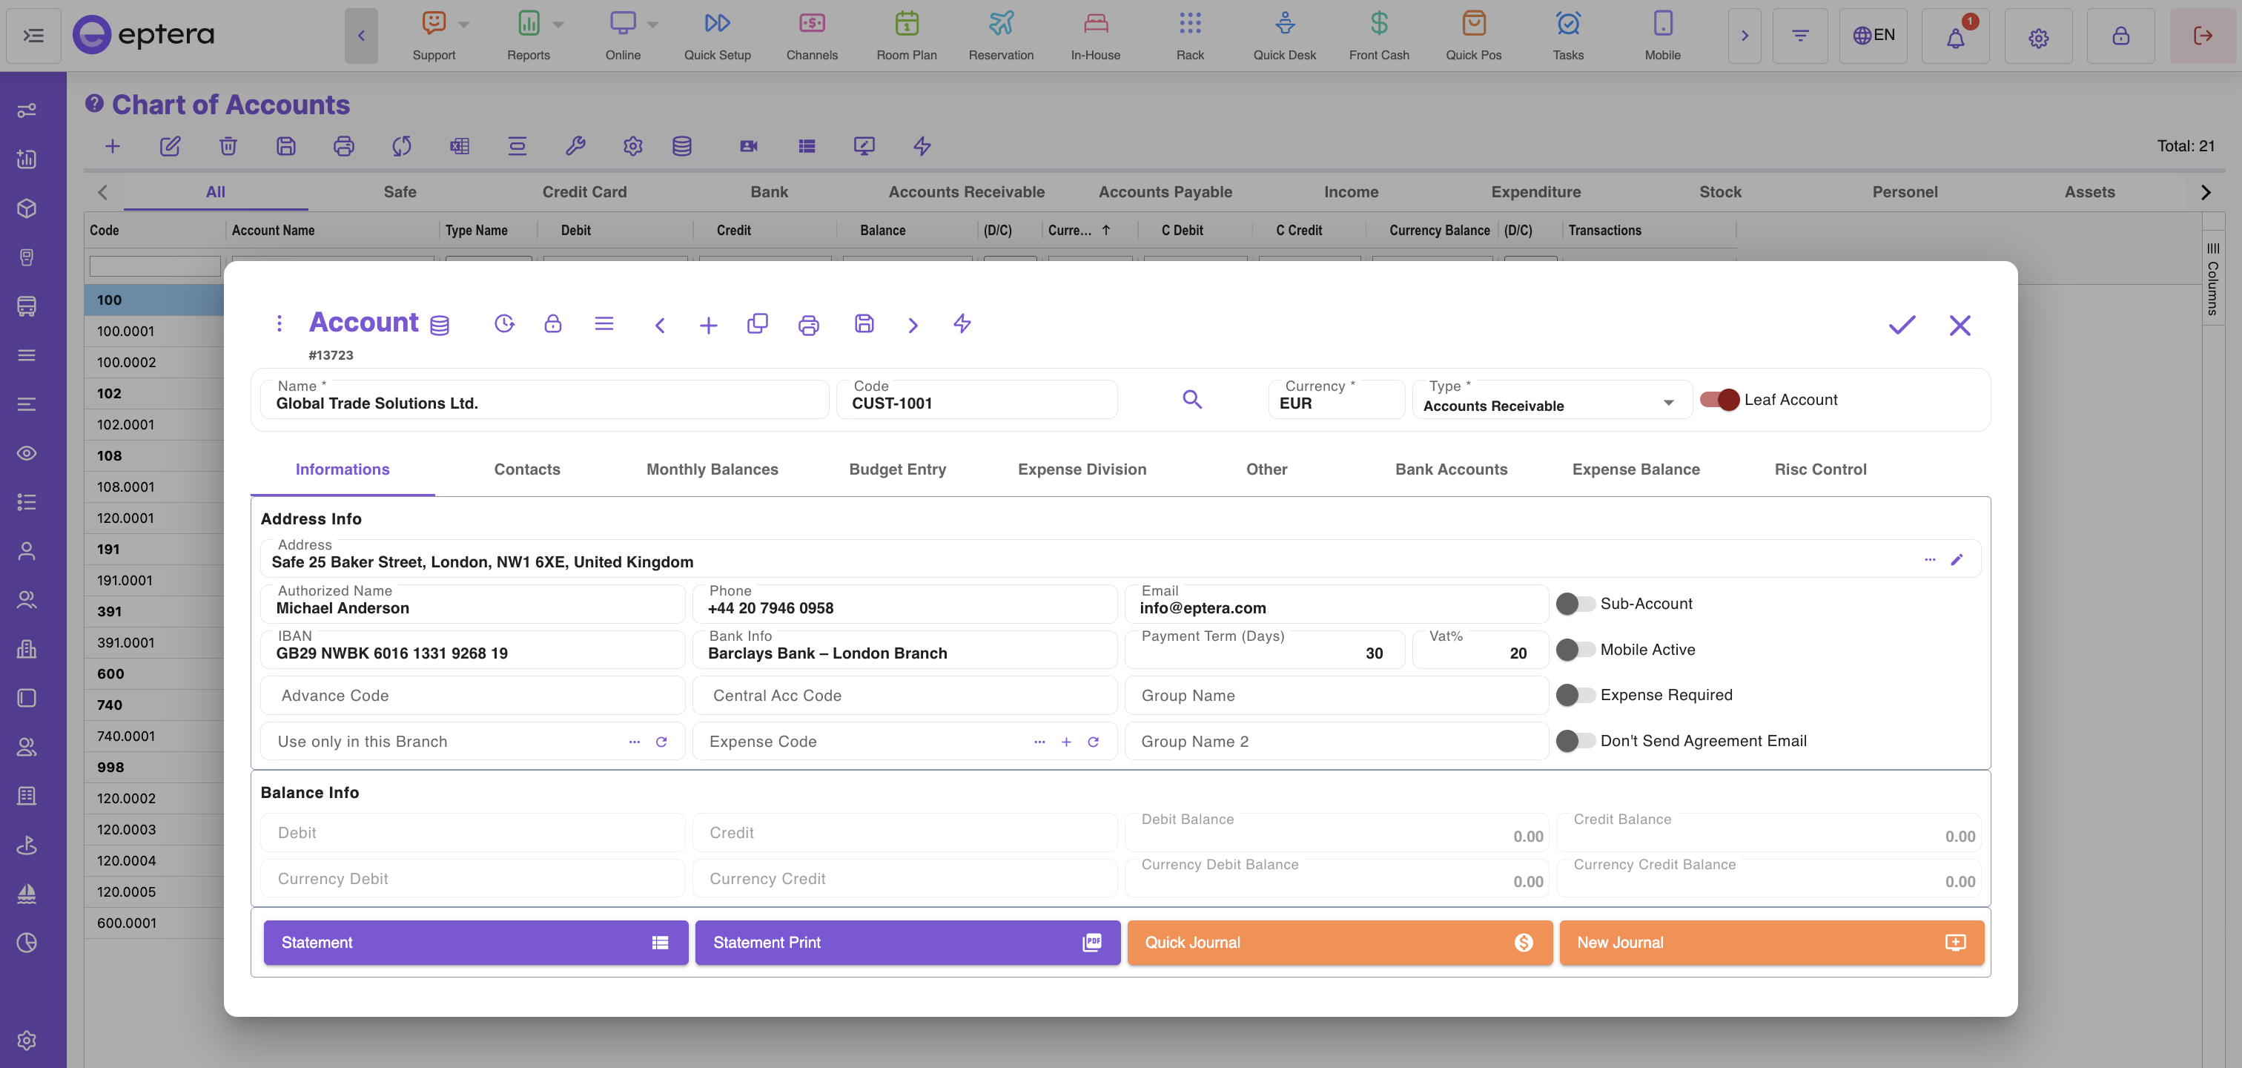Save the account using the floppy disk icon
Screen dimensions: 2242x1068
864,324
